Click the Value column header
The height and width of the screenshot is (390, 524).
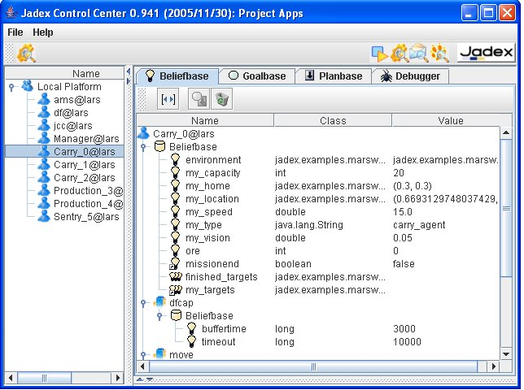[x=452, y=120]
